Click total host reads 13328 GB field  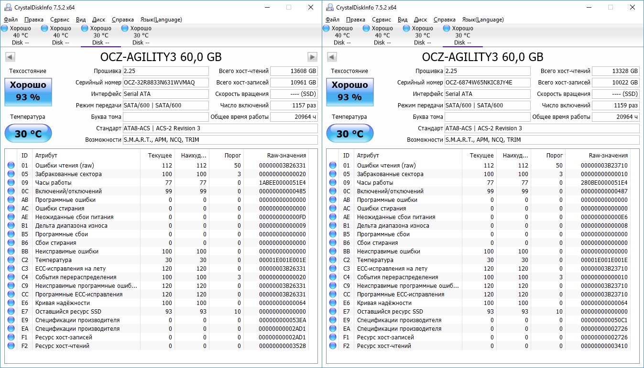pos(615,71)
